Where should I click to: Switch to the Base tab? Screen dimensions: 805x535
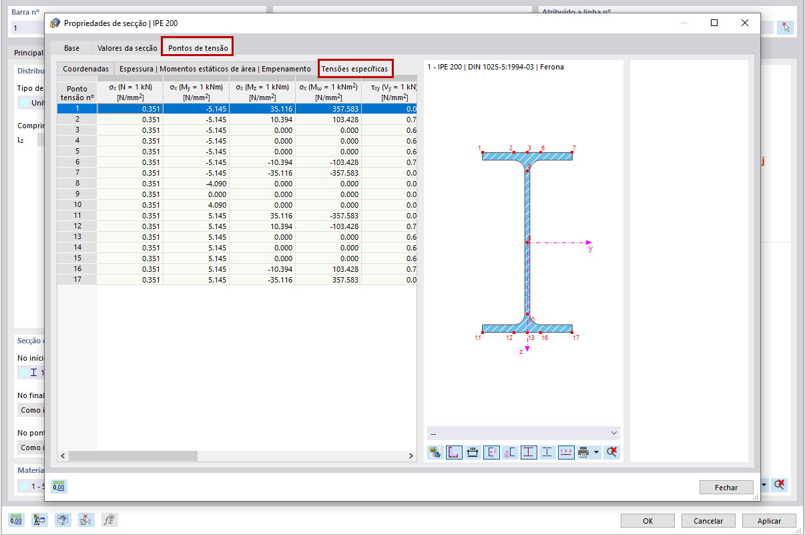[x=71, y=48]
